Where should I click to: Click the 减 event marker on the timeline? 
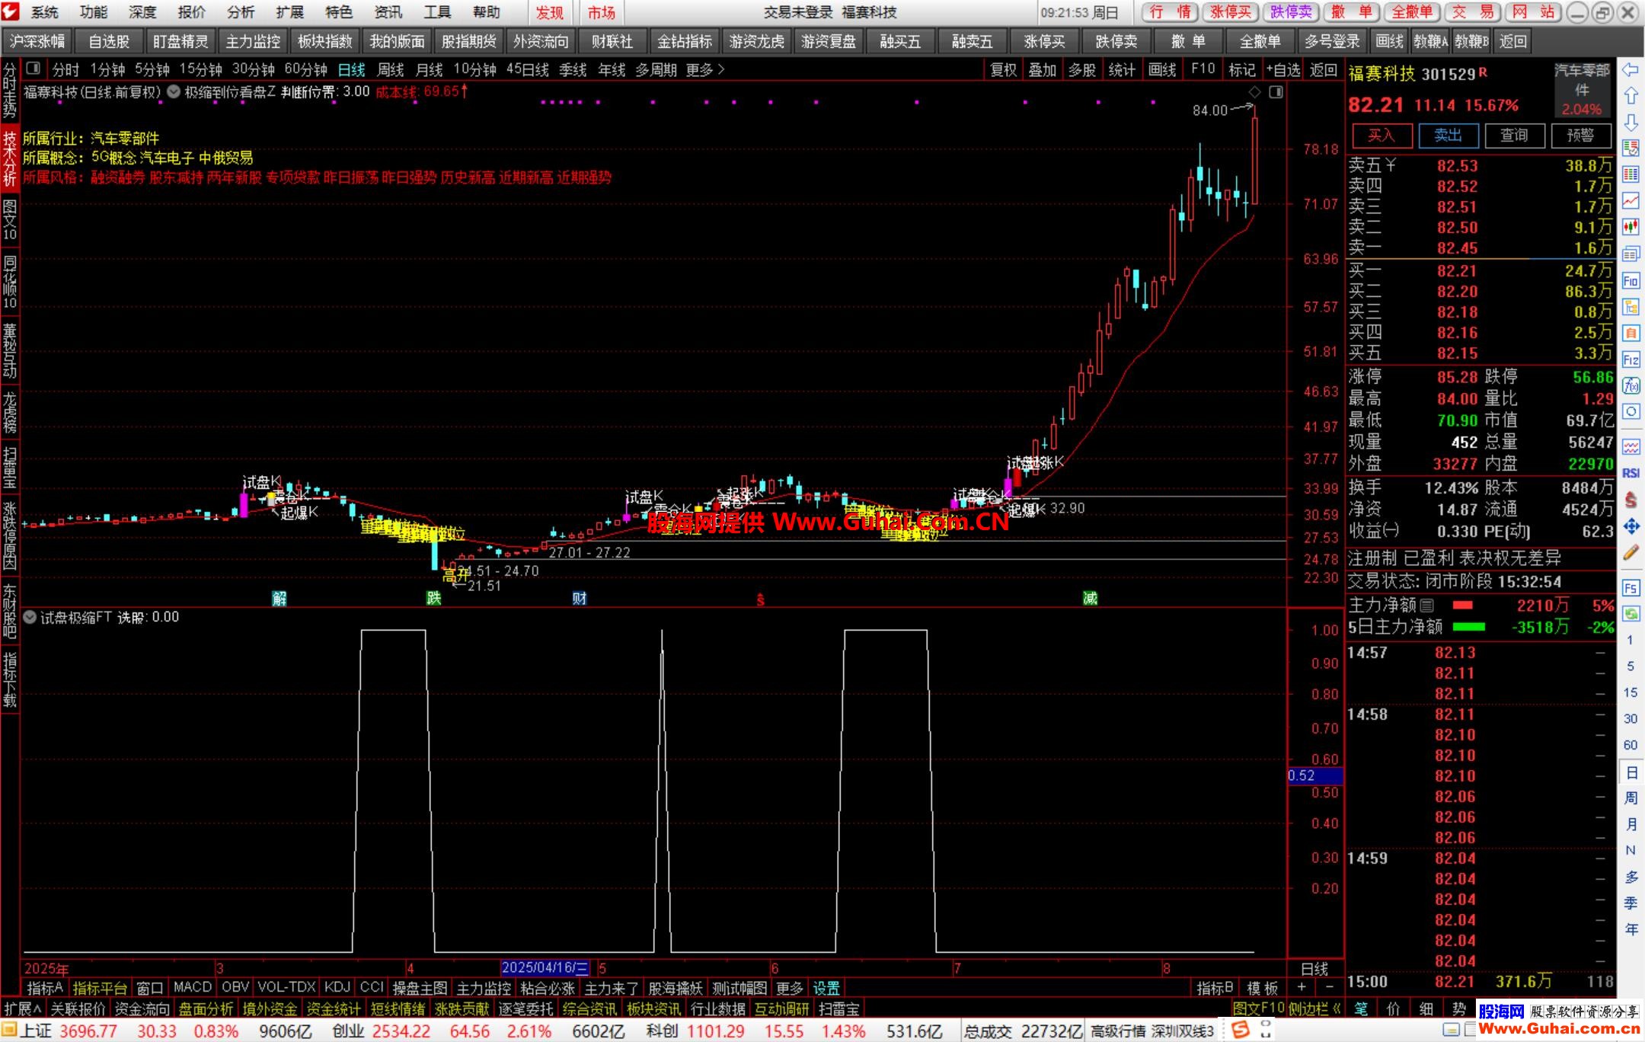click(1090, 599)
